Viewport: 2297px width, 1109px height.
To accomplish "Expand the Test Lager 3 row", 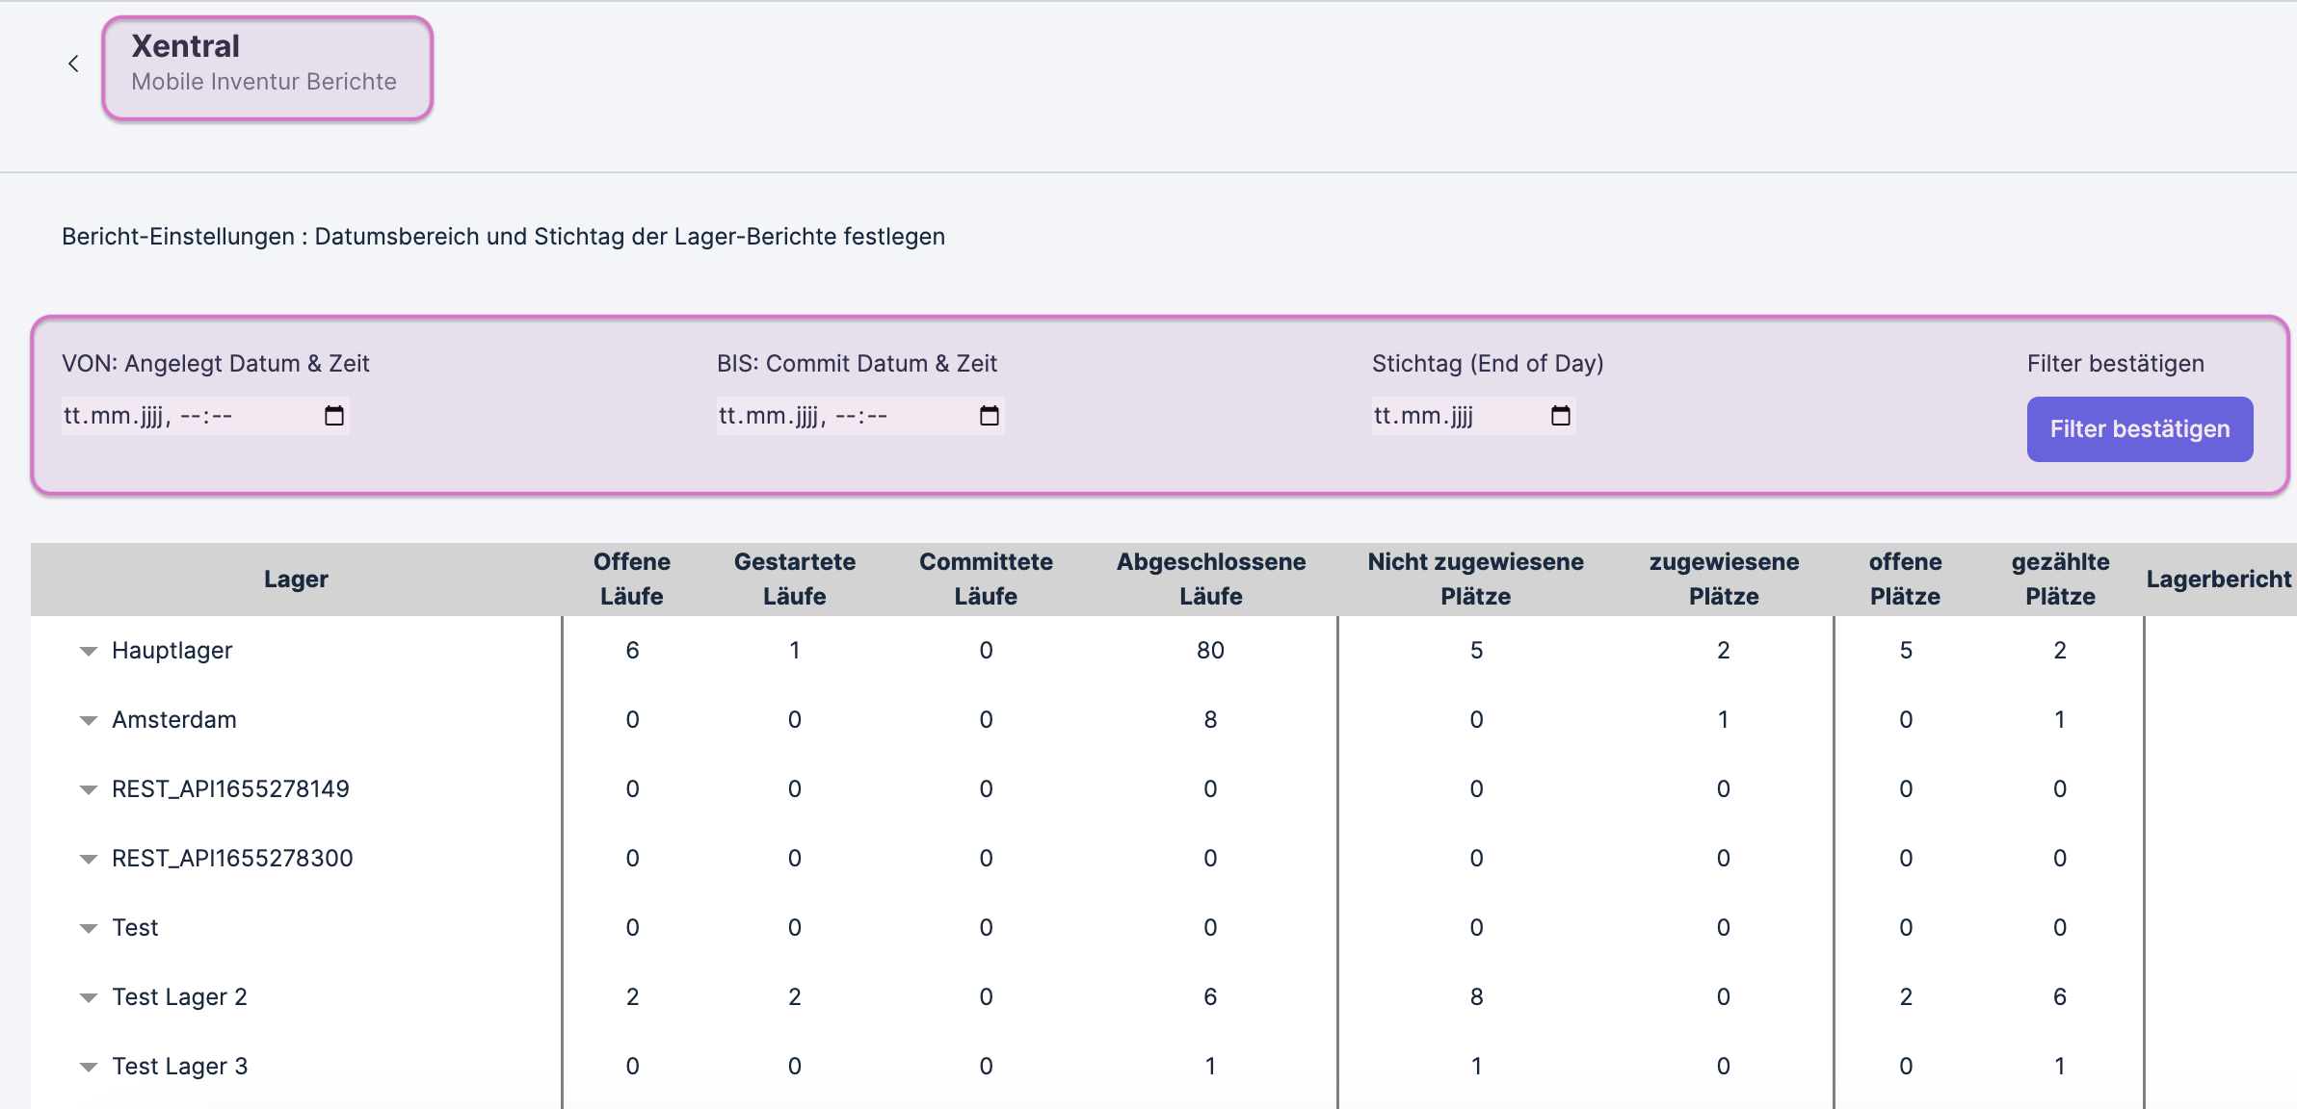I will pos(89,1068).
